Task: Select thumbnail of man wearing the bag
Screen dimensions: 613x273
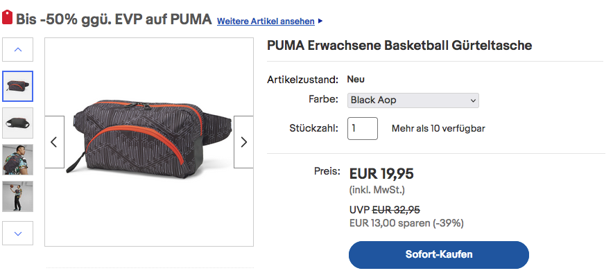Action: point(17,160)
